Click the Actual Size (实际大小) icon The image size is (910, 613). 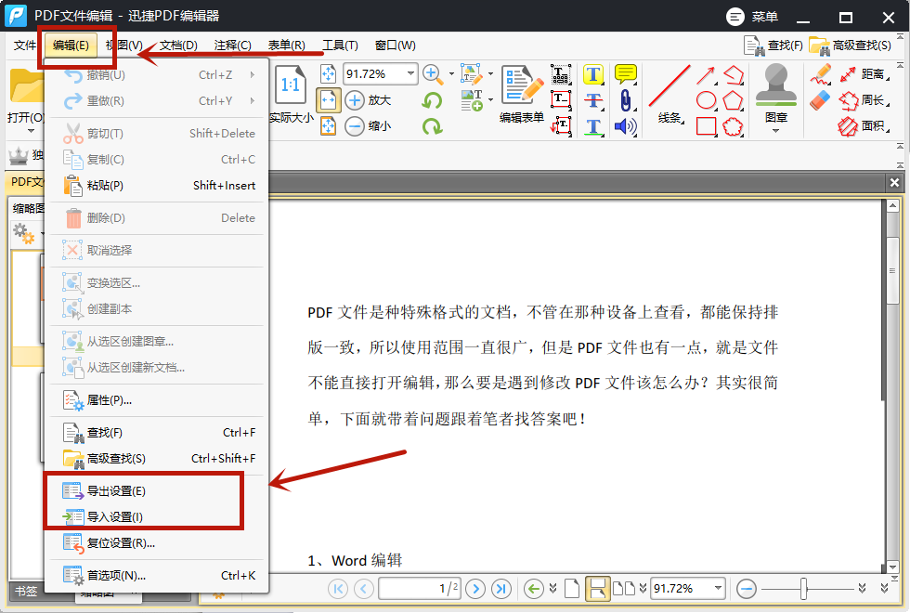click(x=291, y=95)
